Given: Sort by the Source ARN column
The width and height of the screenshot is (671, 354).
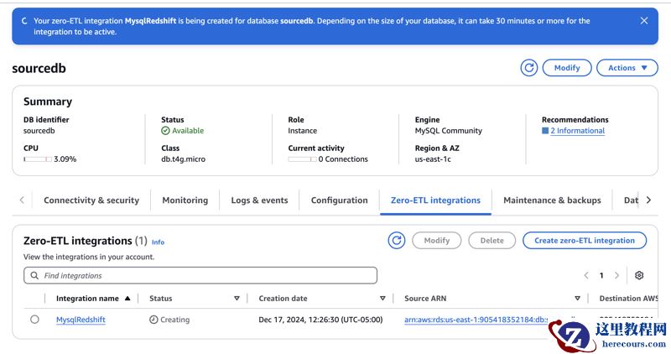Looking at the screenshot, I should 577,299.
